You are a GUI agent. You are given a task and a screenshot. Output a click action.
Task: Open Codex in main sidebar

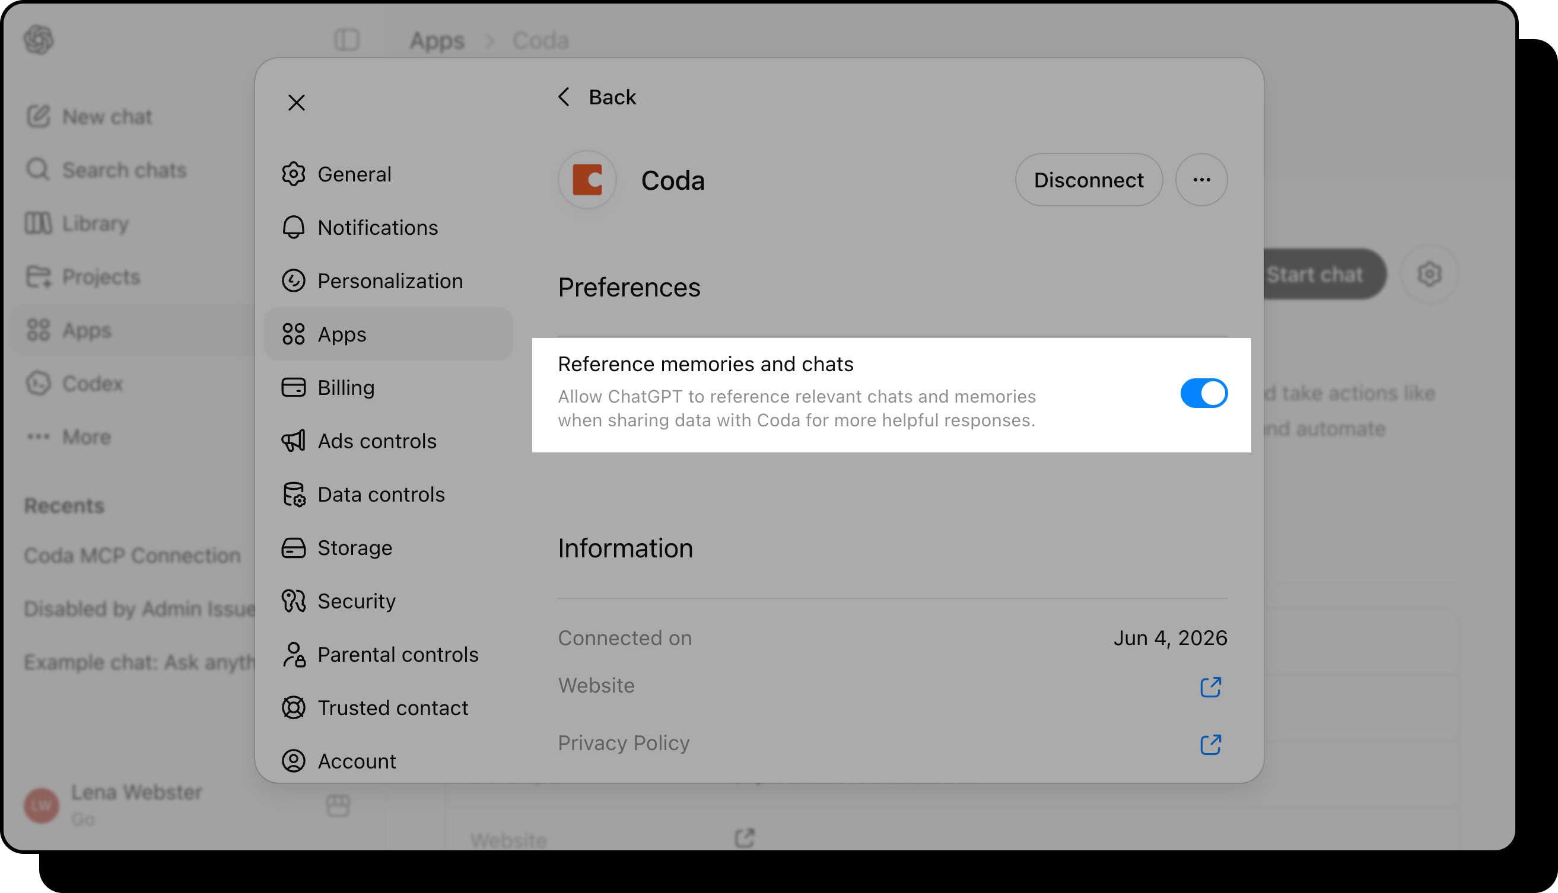click(x=74, y=383)
